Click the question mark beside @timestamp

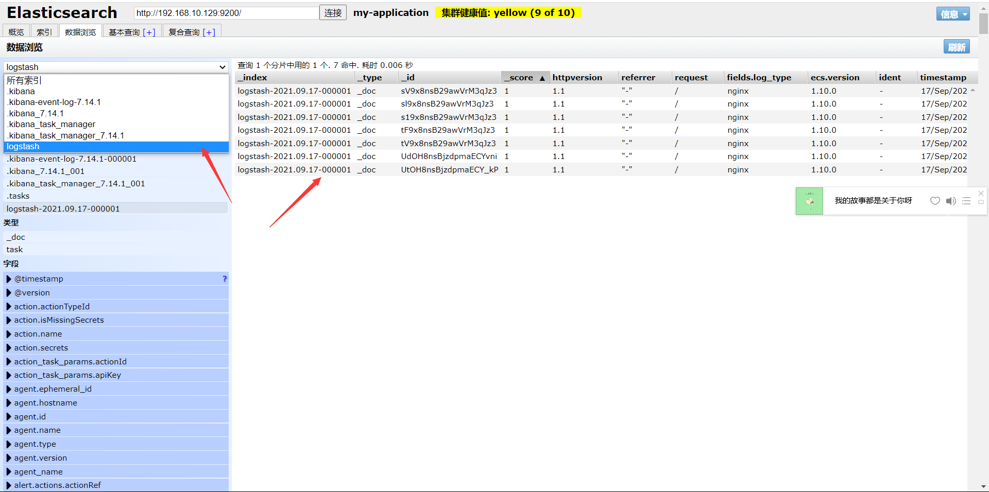pos(225,279)
